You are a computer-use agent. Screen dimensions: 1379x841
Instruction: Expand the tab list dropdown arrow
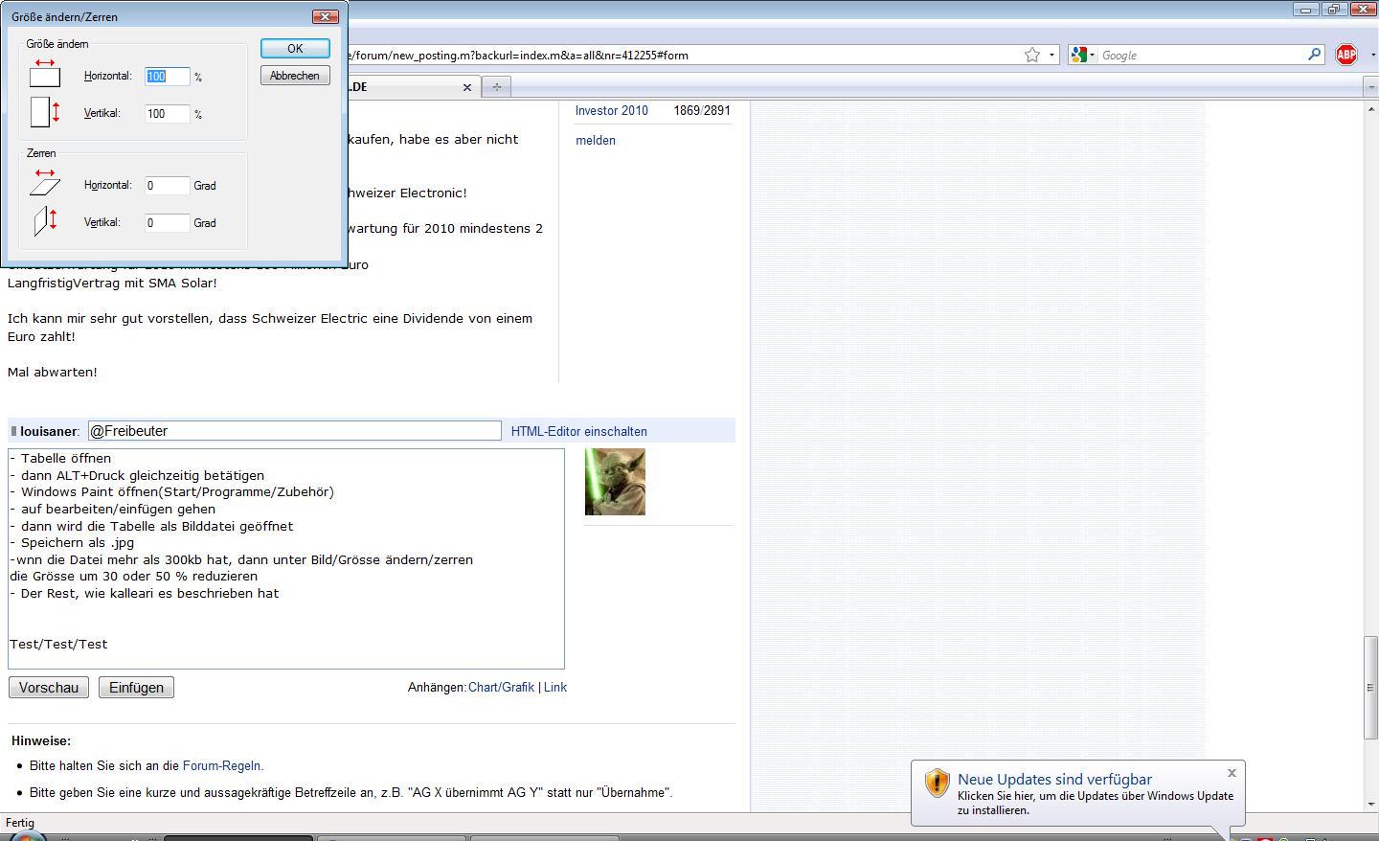coord(1370,86)
